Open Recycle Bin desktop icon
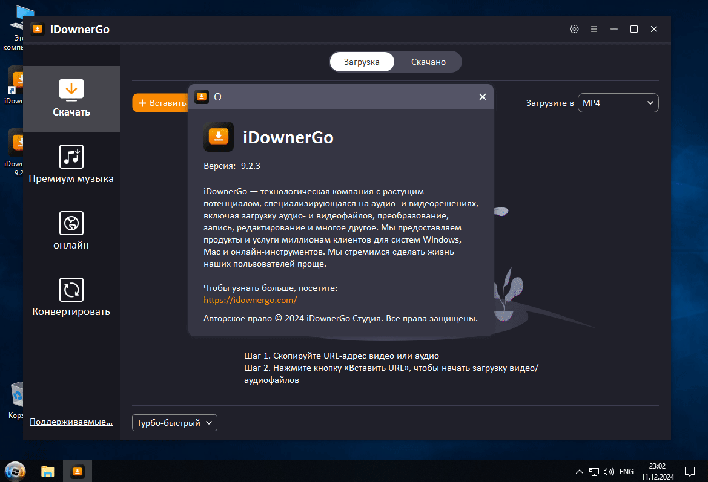708x482 pixels. pyautogui.click(x=16, y=400)
